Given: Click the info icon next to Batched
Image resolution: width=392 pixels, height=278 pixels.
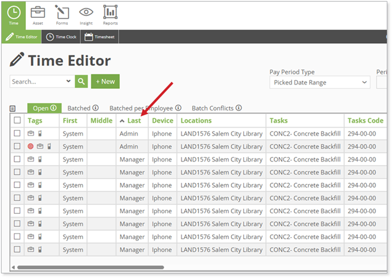Looking at the screenshot, I should point(95,108).
